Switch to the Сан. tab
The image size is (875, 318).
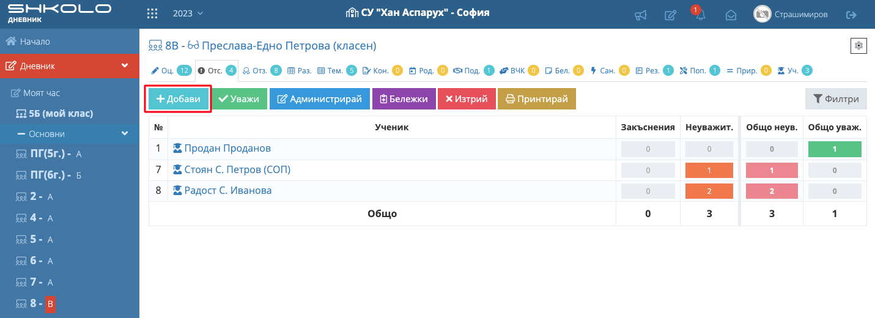(x=610, y=70)
